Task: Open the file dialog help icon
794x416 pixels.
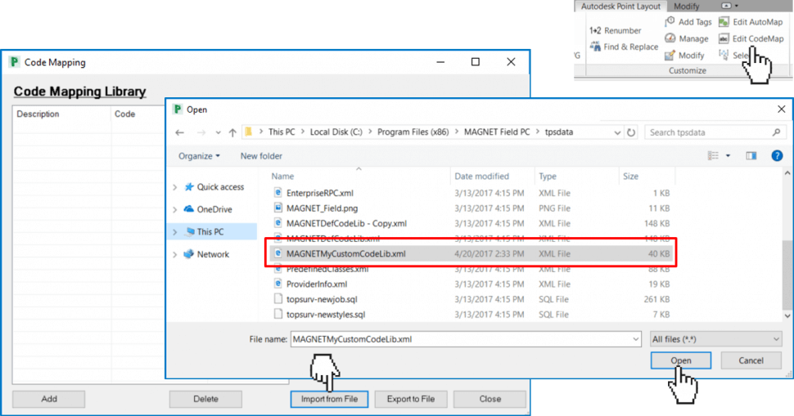Action: click(777, 155)
